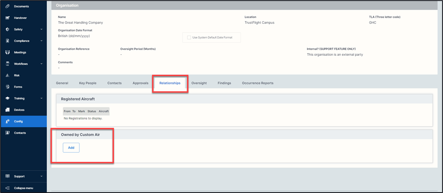Click the Contacts card icon
443x193 pixels.
[x=7, y=133]
